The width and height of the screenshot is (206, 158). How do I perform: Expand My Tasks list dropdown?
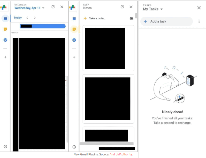pos(162,9)
